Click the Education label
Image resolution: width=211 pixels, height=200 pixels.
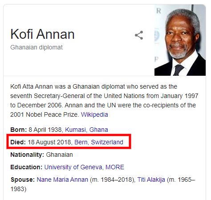tap(26, 167)
